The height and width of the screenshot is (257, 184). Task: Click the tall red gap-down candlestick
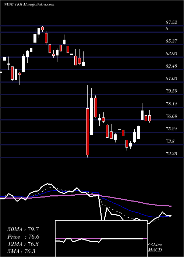(x=88, y=131)
